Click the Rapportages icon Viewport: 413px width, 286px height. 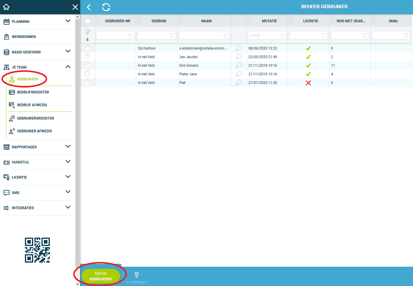(x=7, y=147)
